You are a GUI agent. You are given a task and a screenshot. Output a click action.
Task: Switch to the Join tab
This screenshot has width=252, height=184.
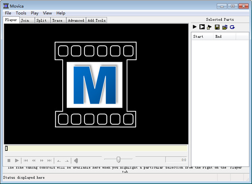point(25,20)
